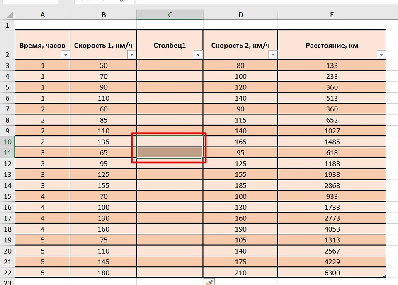This screenshot has width=398, height=285.
Task: Select row 22 header
Action: pos(7,273)
